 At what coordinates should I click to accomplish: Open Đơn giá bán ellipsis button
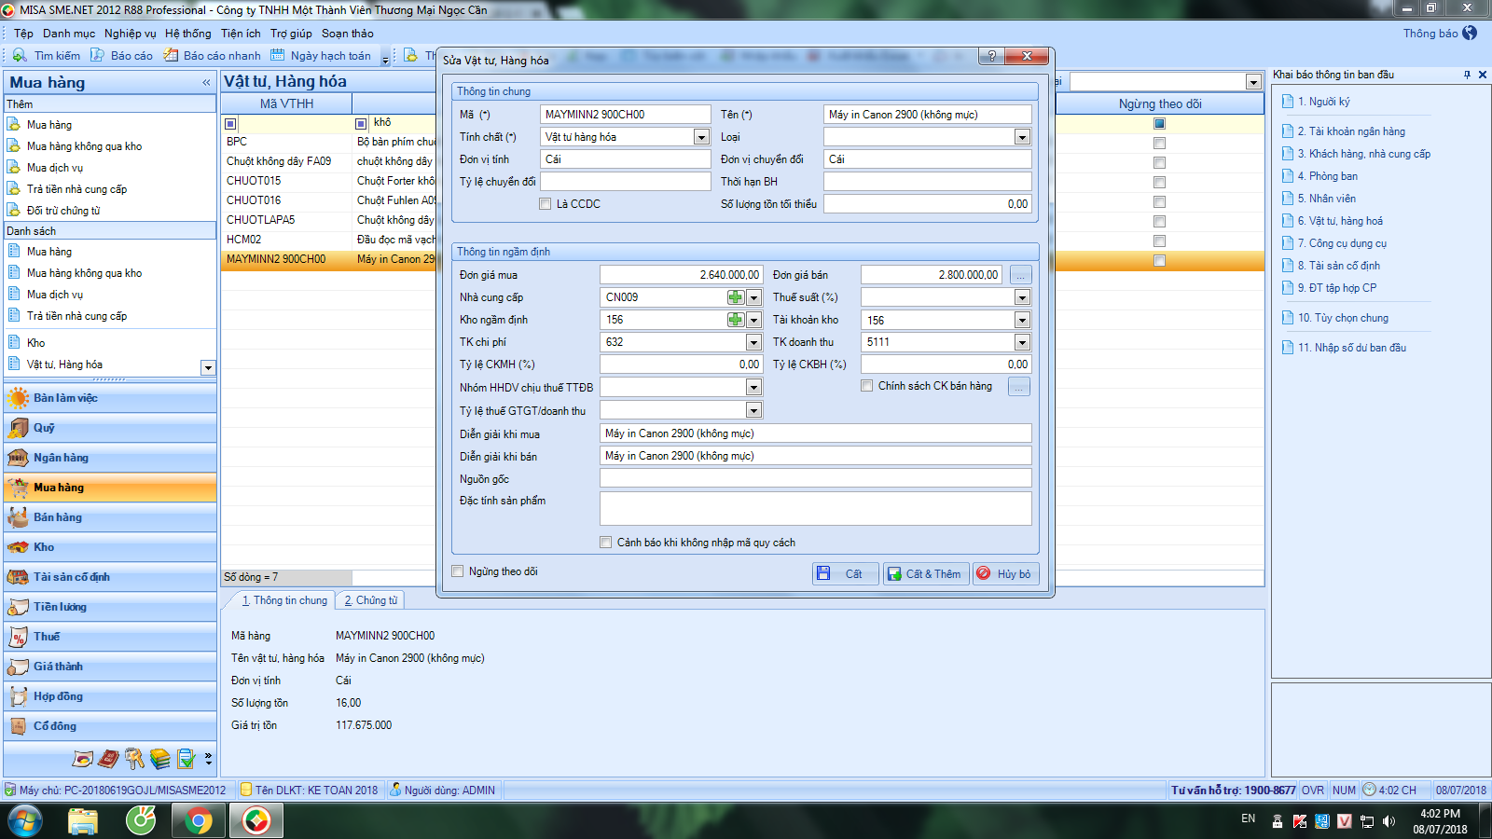coord(1020,275)
